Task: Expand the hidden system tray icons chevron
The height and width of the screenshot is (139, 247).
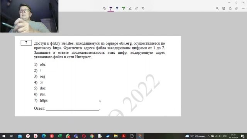Action: [x=208, y=136]
